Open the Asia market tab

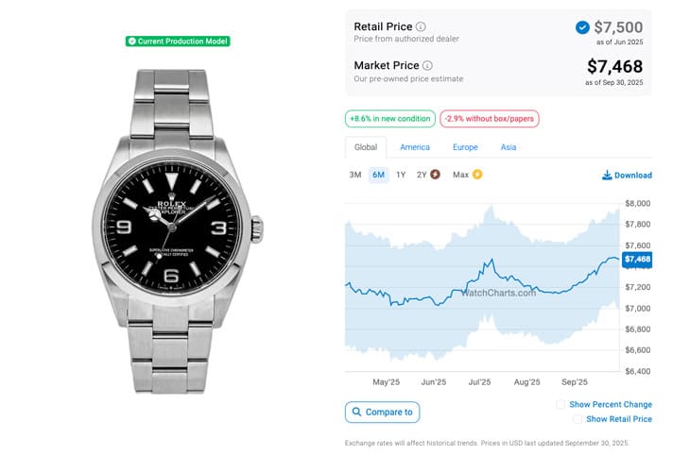pyautogui.click(x=509, y=147)
